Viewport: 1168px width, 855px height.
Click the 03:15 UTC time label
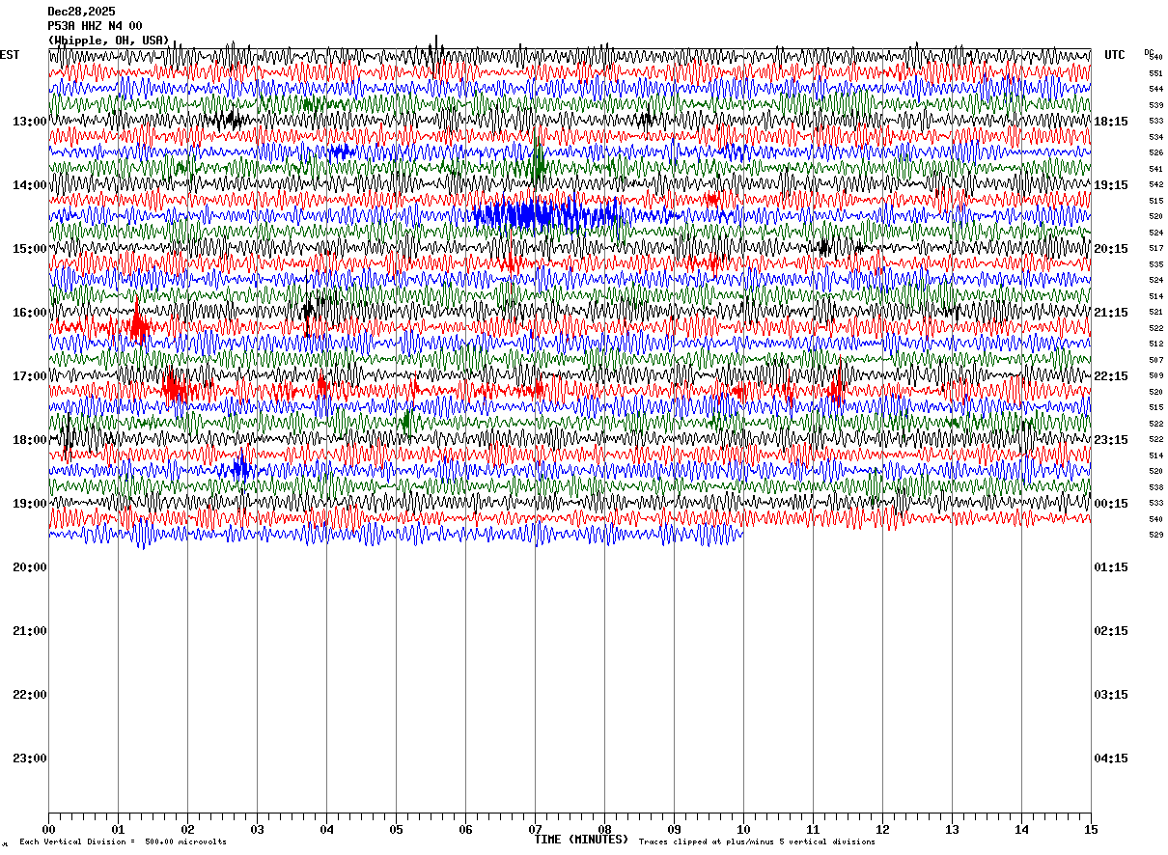(1111, 695)
